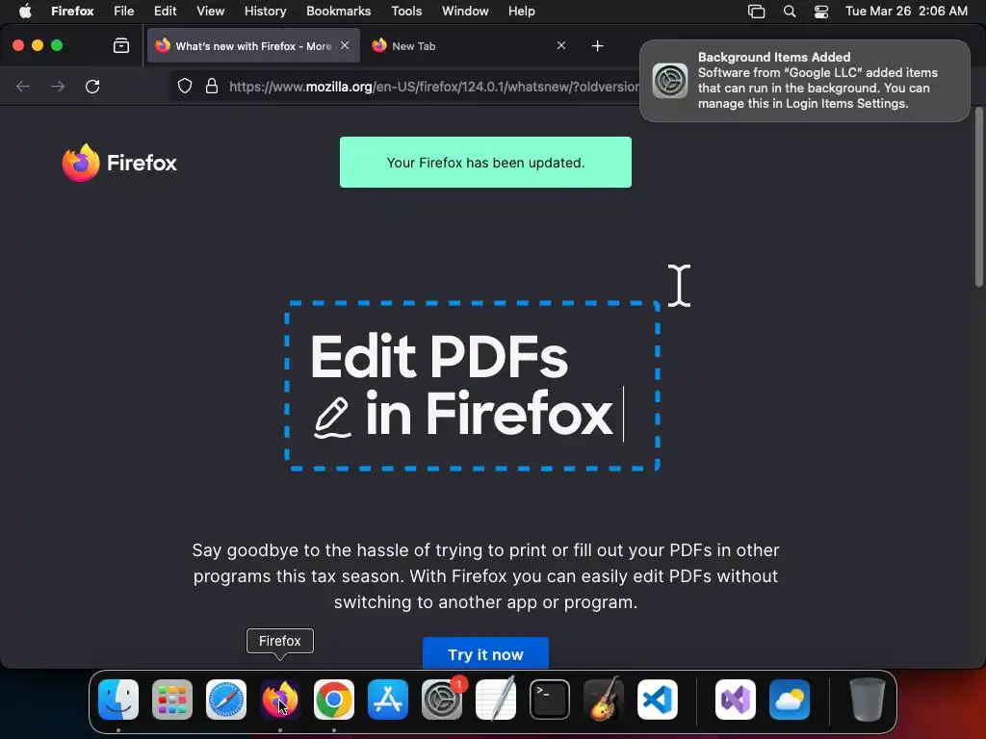This screenshot has width=986, height=739.
Task: Open GarageBand from the Dock
Action: [604, 700]
